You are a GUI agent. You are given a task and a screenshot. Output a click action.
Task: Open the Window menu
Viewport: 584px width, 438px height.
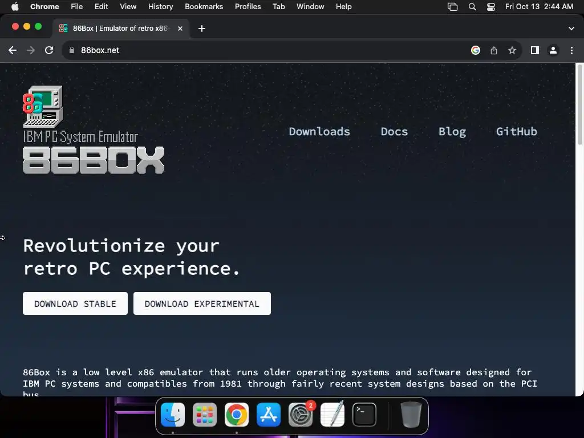[x=310, y=7]
